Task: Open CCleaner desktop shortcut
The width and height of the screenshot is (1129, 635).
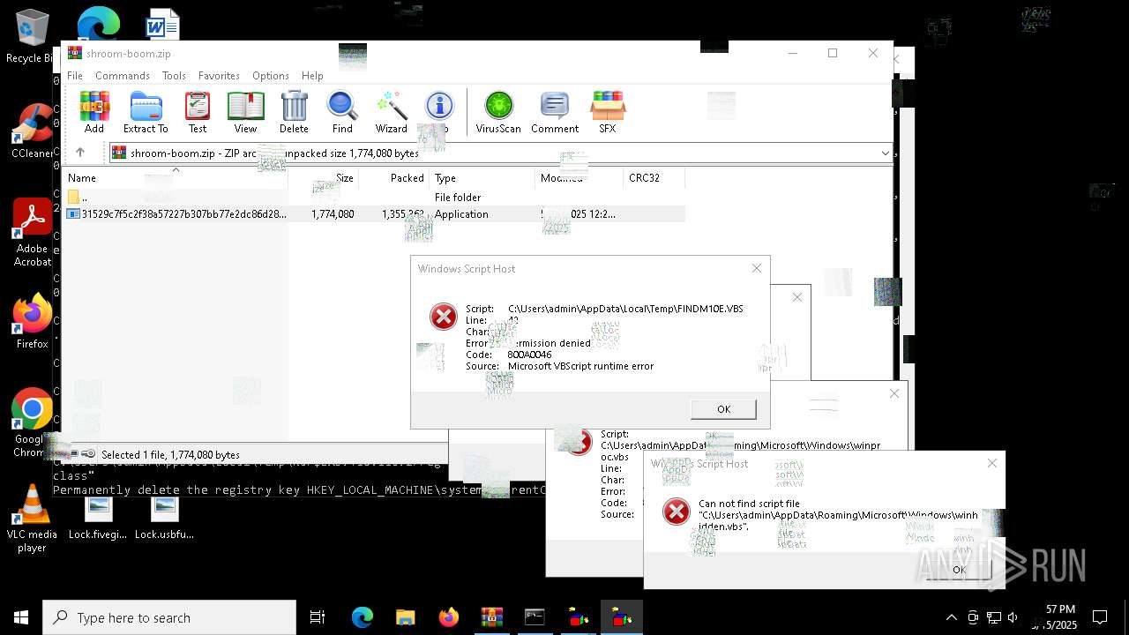Action: point(32,132)
